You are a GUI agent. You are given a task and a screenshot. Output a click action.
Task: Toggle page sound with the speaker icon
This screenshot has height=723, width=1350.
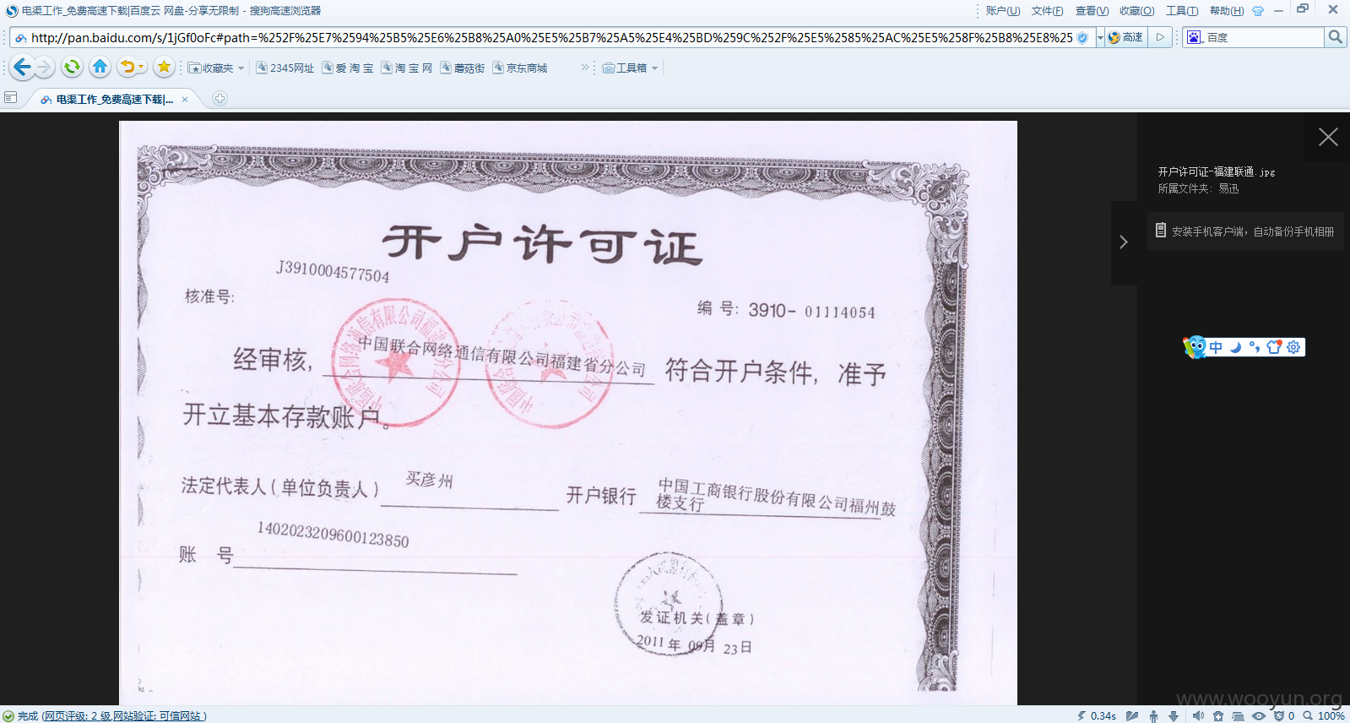pyautogui.click(x=1198, y=715)
